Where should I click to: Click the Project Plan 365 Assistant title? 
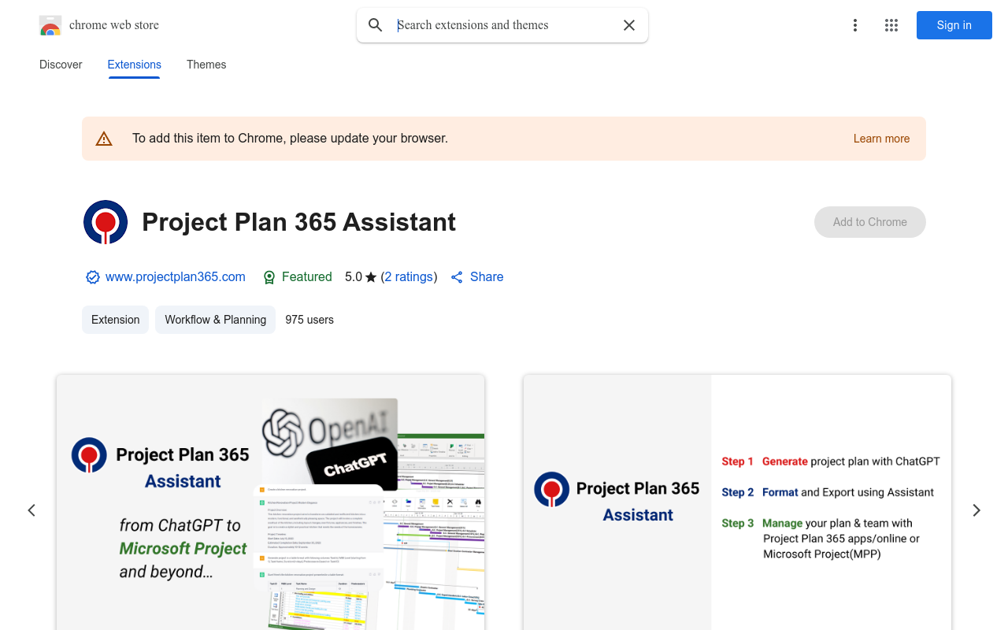point(298,222)
